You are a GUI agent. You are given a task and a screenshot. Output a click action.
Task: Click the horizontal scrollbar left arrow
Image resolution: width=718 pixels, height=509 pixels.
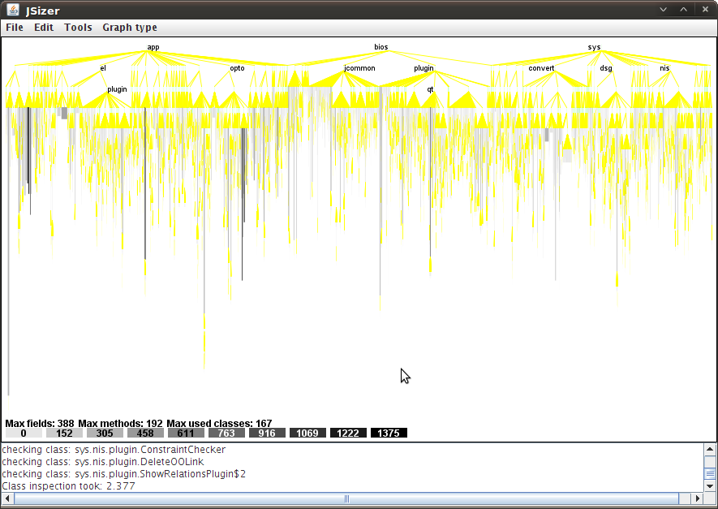[x=7, y=498]
